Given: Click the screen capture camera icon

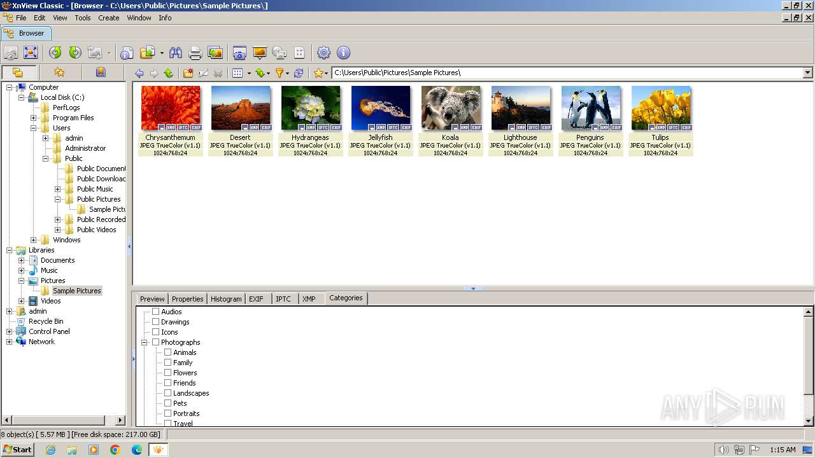Looking at the screenshot, I should coord(239,53).
